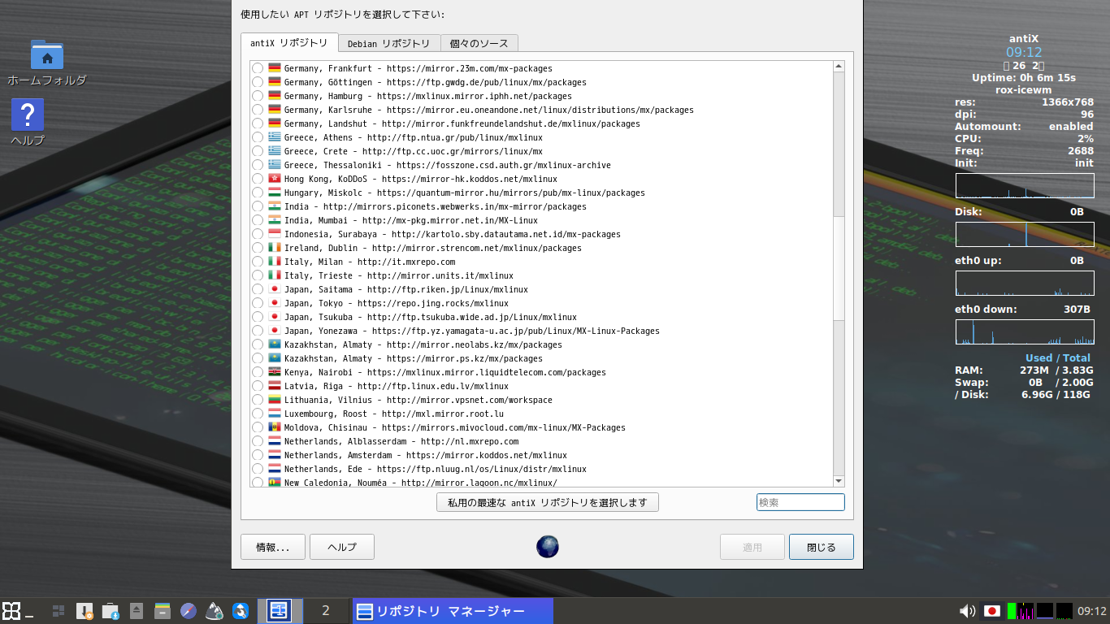Click the Greece, Thessaloniki row text

click(x=448, y=165)
